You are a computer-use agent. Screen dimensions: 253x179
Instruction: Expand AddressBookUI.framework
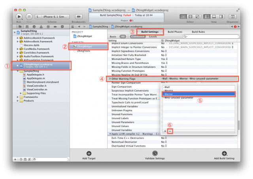17,38
